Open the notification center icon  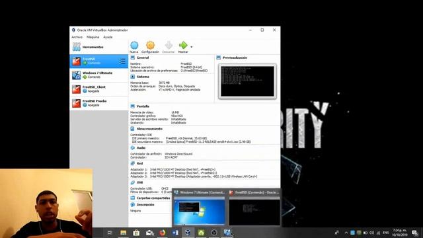pyautogui.click(x=414, y=233)
